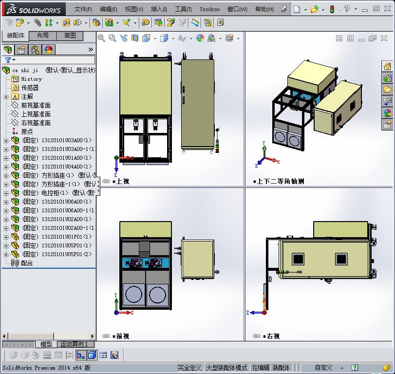Click Appearances color ball in task pane
Image resolution: width=395 pixels, height=374 pixels.
click(387, 112)
